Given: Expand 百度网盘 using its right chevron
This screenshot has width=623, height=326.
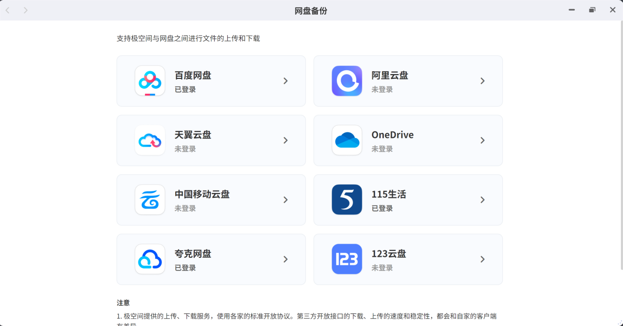Looking at the screenshot, I should (x=286, y=81).
